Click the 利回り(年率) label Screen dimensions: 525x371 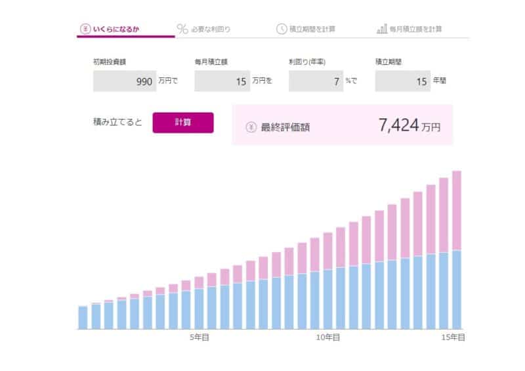307,62
